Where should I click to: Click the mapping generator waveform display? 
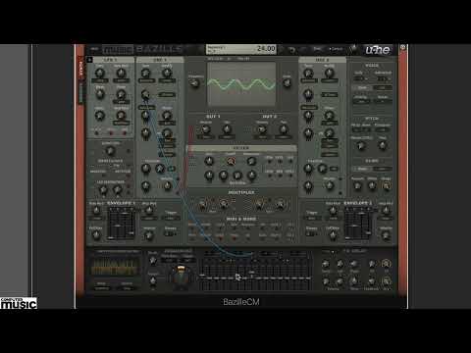114,267
